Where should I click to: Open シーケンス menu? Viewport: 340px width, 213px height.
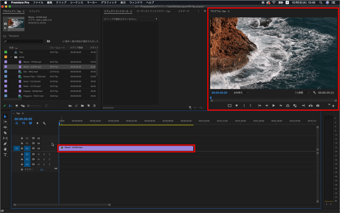(77, 2)
